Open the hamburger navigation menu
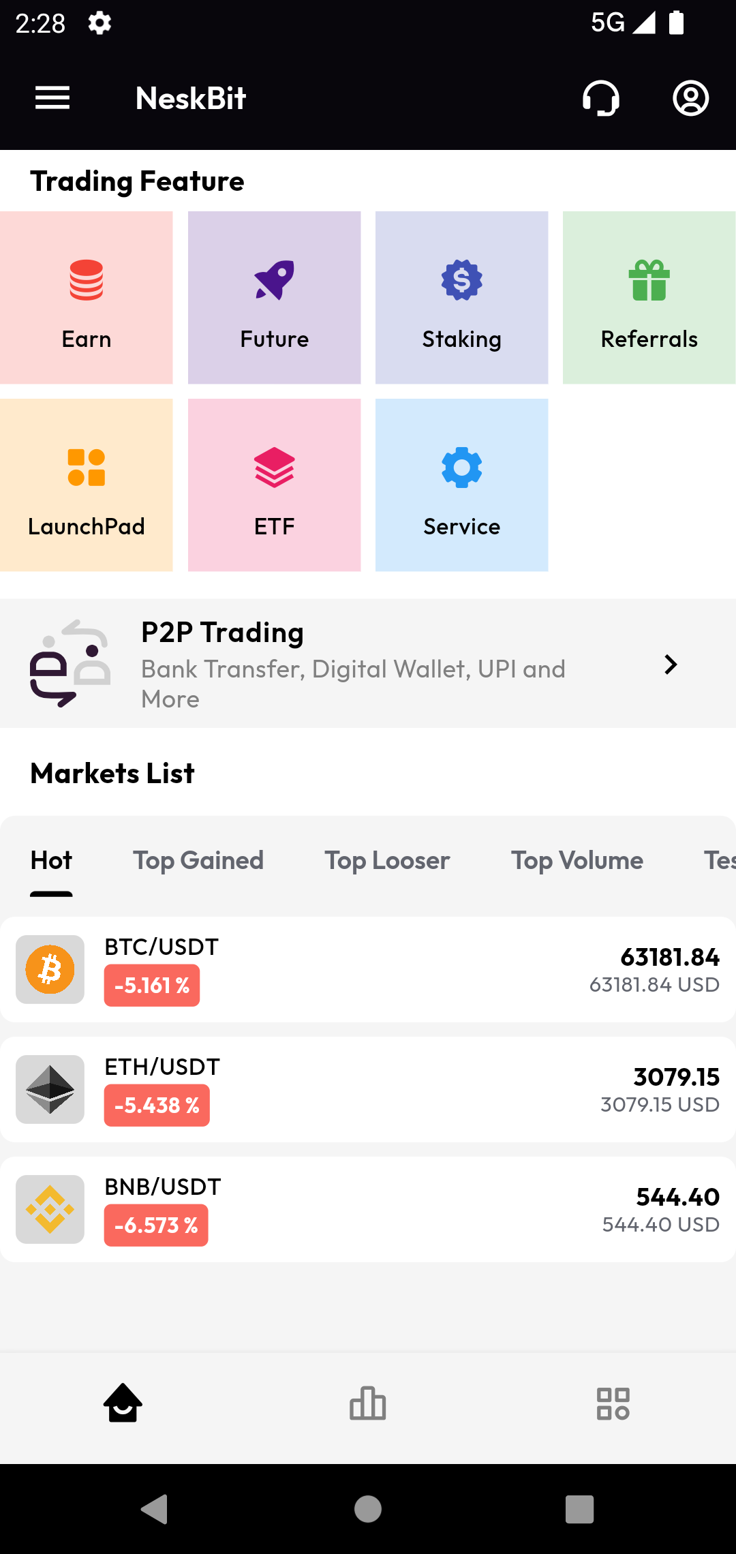Image resolution: width=736 pixels, height=1554 pixels. [52, 98]
